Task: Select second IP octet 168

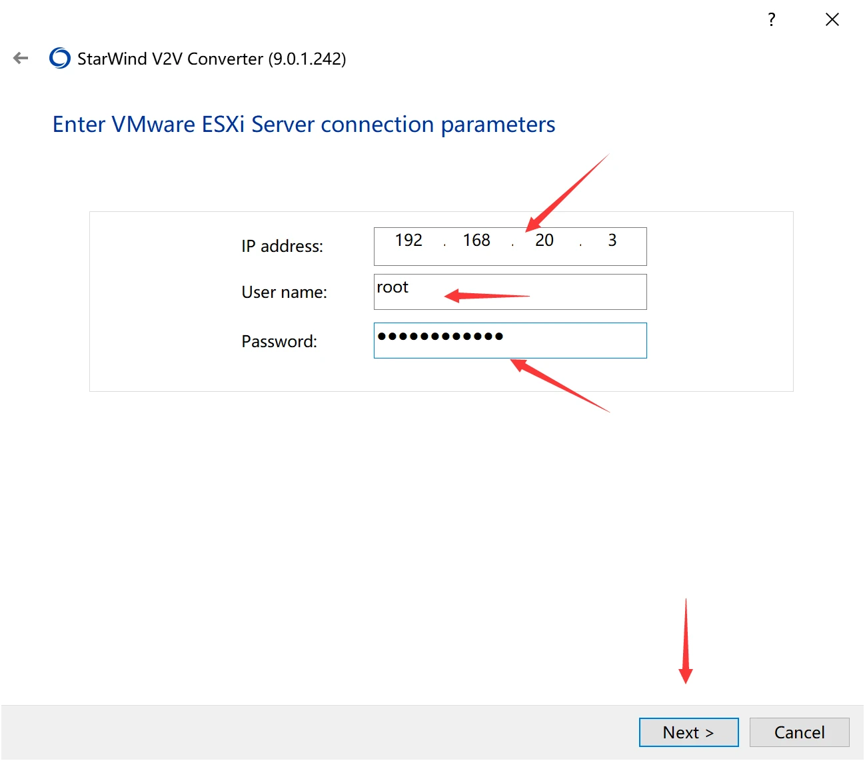Action: pyautogui.click(x=476, y=241)
